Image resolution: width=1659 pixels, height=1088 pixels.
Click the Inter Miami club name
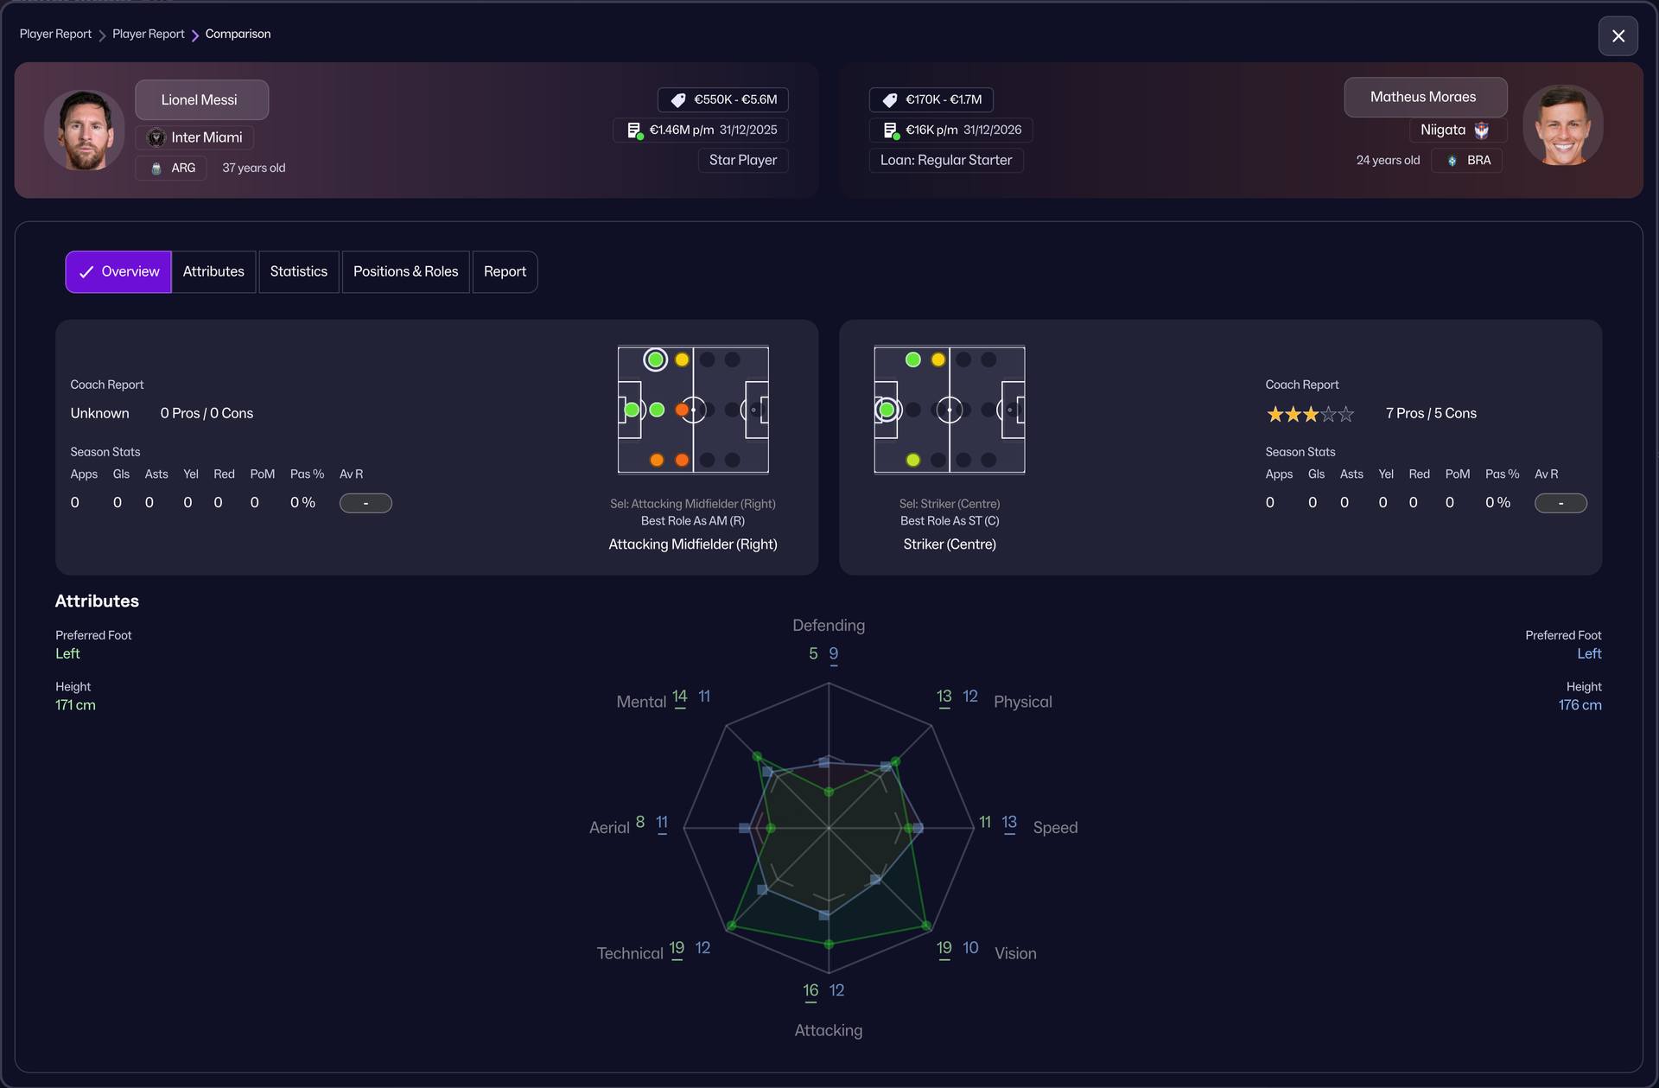pyautogui.click(x=207, y=137)
